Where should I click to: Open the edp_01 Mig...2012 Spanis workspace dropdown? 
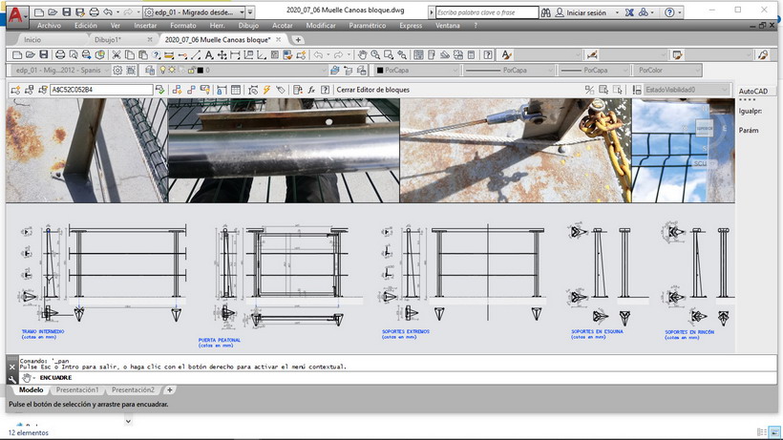(x=59, y=71)
